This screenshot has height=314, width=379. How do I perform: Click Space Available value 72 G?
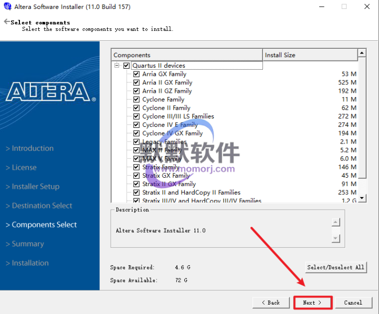tap(181, 280)
